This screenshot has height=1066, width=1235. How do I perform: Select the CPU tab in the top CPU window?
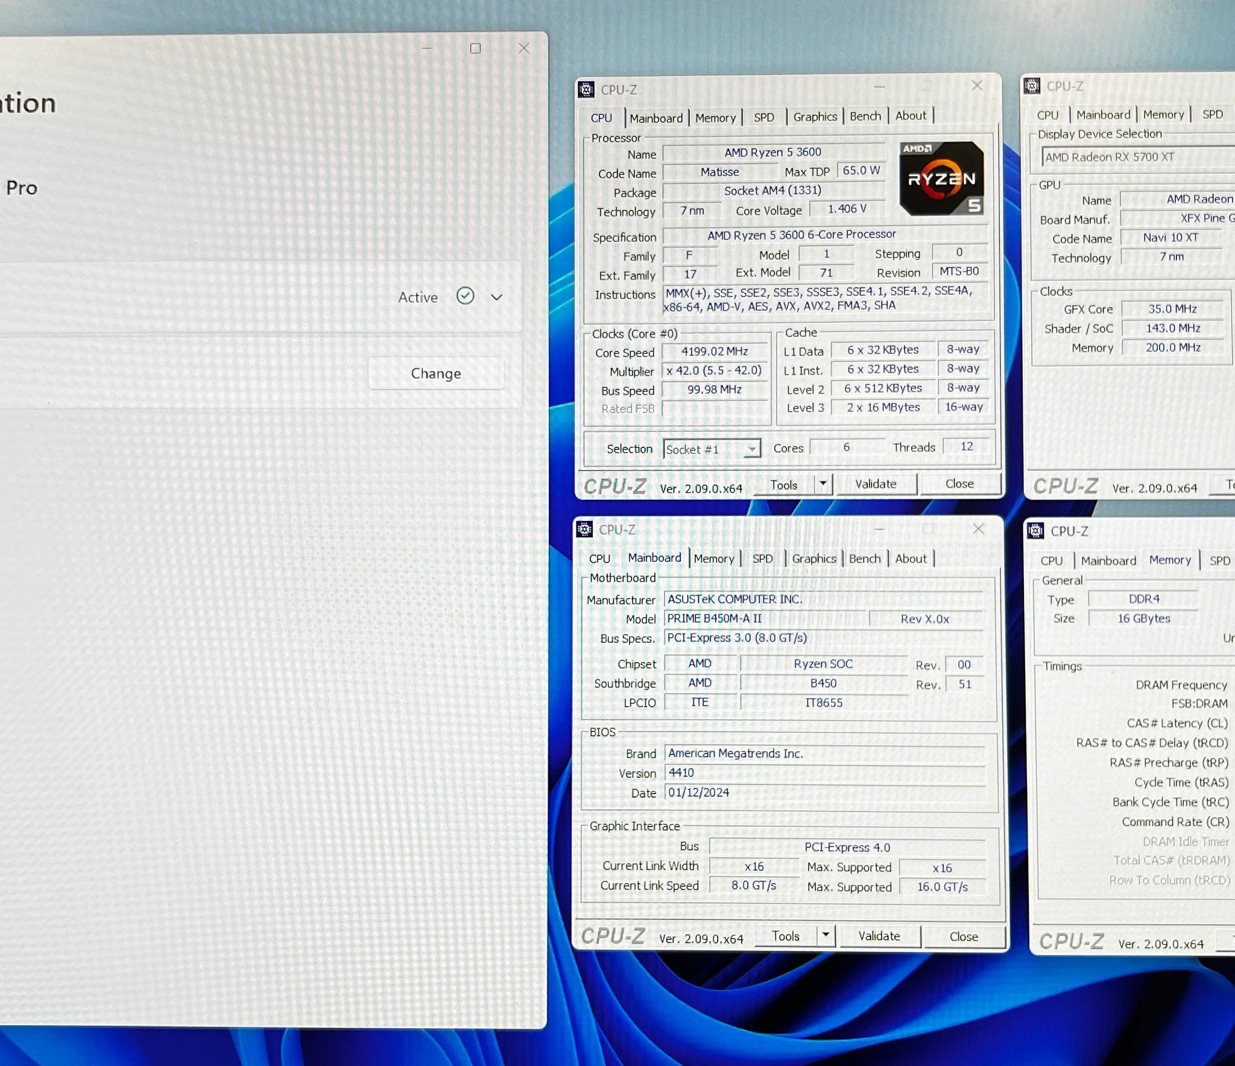(601, 118)
